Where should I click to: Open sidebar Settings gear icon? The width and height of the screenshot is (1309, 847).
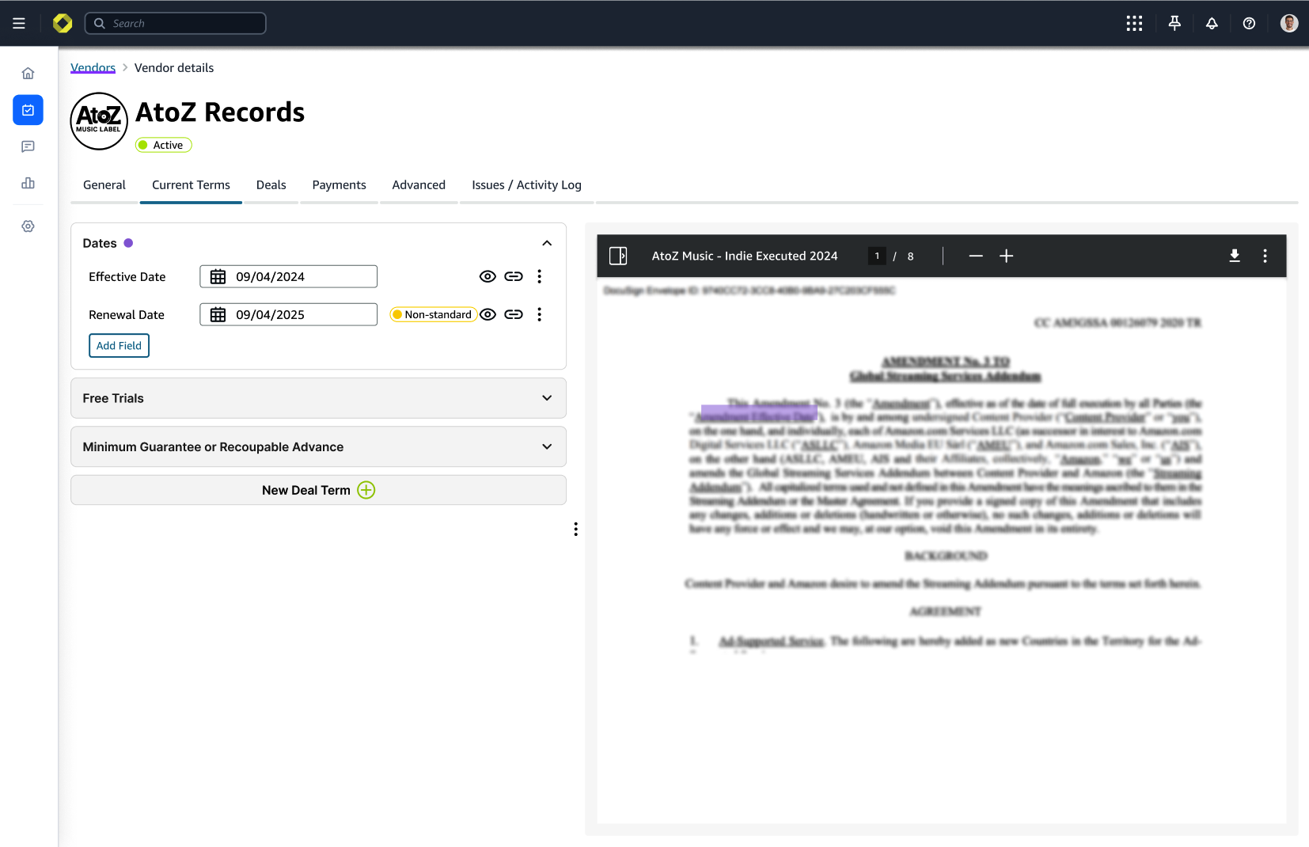tap(28, 226)
